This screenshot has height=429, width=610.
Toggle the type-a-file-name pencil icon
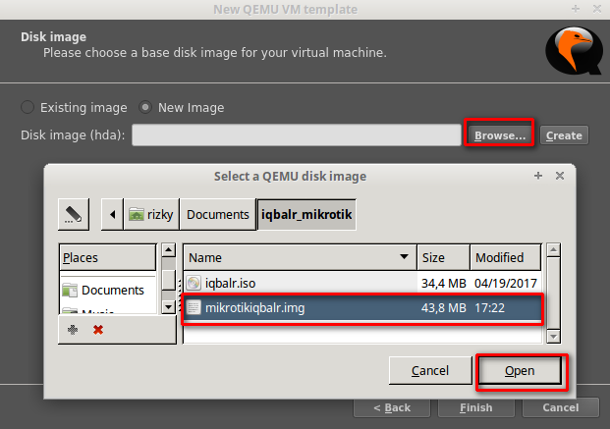coord(74,214)
